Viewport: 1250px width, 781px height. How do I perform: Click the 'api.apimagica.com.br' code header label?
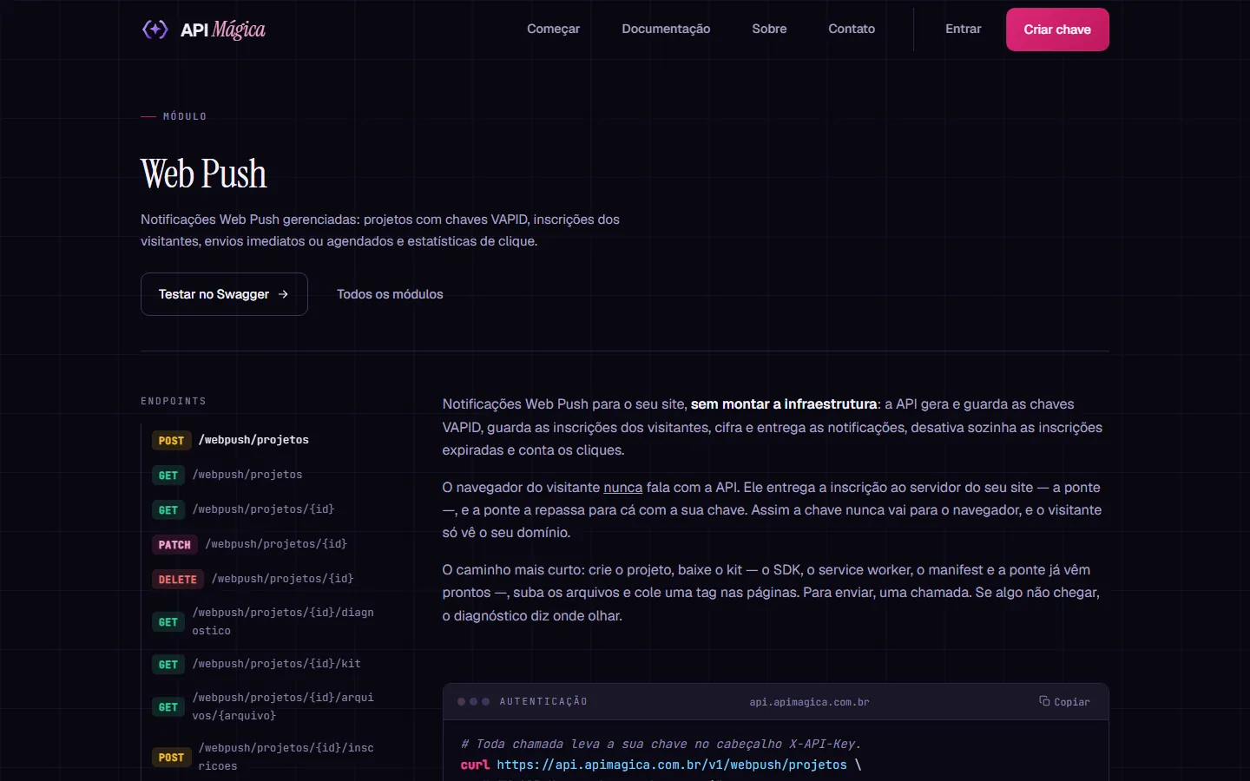pyautogui.click(x=809, y=702)
